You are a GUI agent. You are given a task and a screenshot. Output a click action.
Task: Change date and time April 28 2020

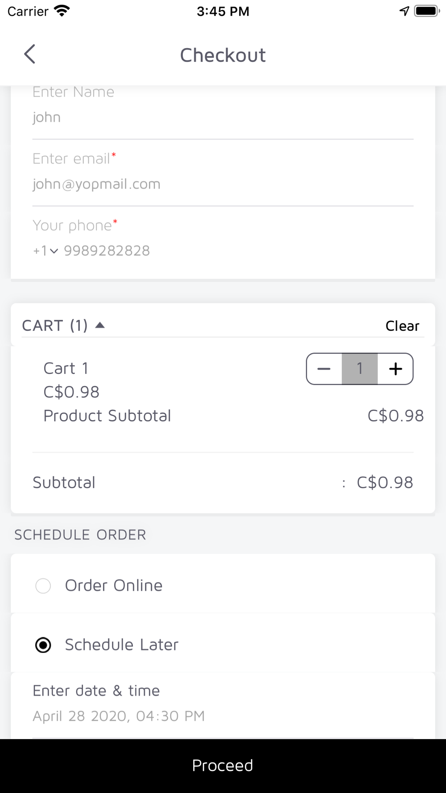point(223,716)
